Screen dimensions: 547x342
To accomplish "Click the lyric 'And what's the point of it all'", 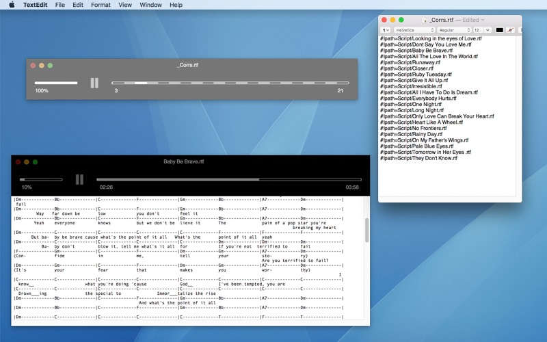I will pyautogui.click(x=177, y=303).
